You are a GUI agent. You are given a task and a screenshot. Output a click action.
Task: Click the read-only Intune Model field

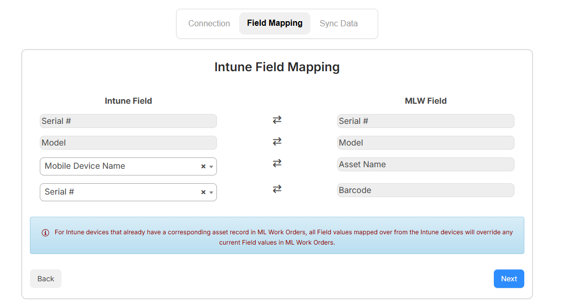click(x=128, y=142)
